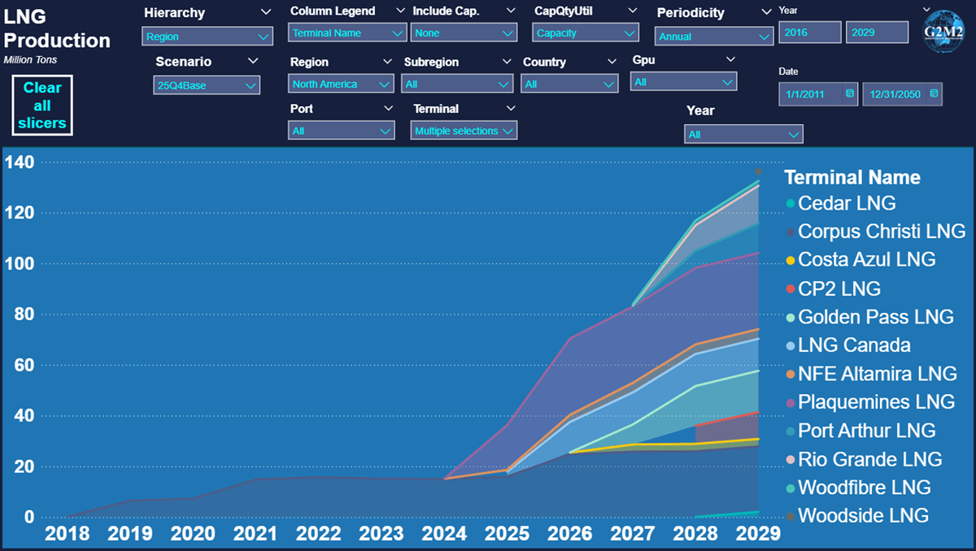Screen dimensions: 976x551
Task: Click the CP2 LNG red legend marker
Action: tap(789, 289)
